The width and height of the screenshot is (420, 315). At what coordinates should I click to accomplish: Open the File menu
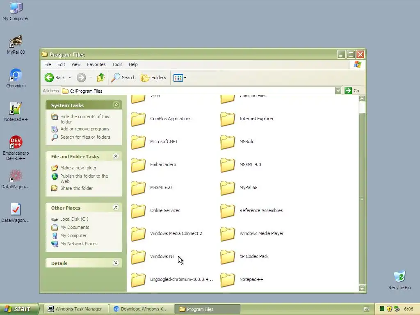(x=48, y=64)
